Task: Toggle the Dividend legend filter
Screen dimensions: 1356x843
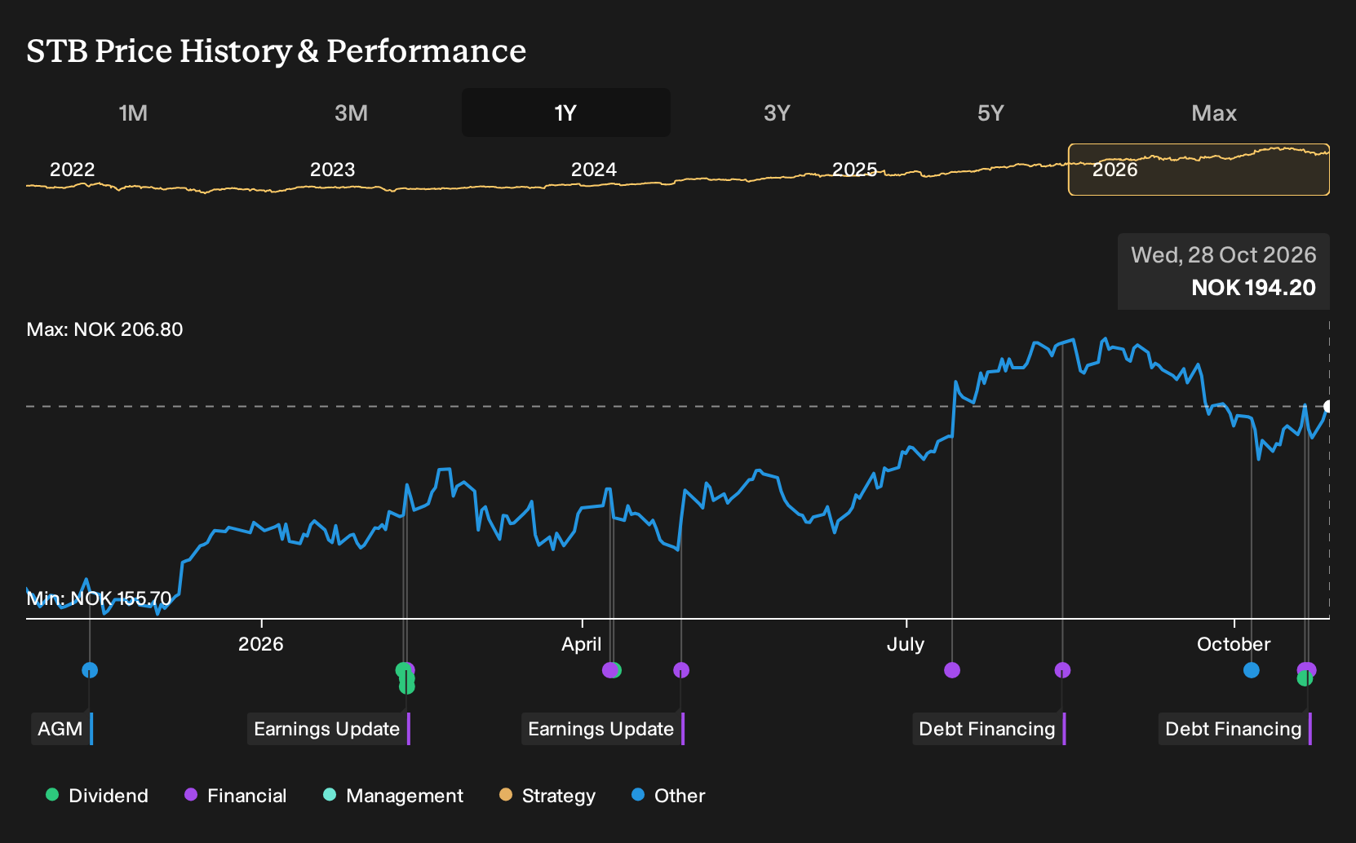Action: click(x=97, y=796)
